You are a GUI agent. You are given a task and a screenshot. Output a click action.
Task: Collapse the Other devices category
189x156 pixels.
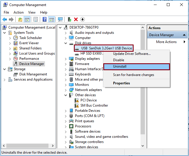coord(66,95)
